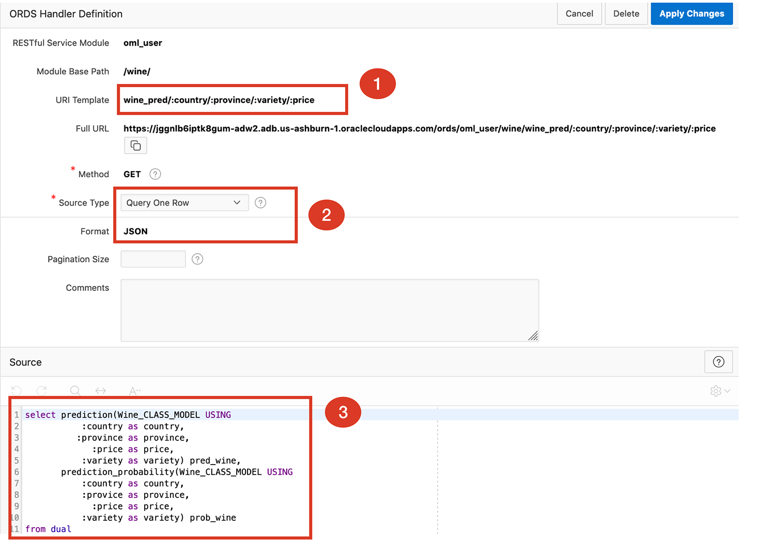Click the Undo icon in the Source editor
This screenshot has height=558, width=775.
(x=16, y=391)
